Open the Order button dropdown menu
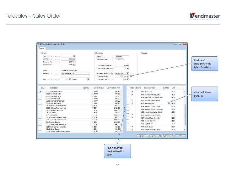226x170 pixels. point(159,136)
